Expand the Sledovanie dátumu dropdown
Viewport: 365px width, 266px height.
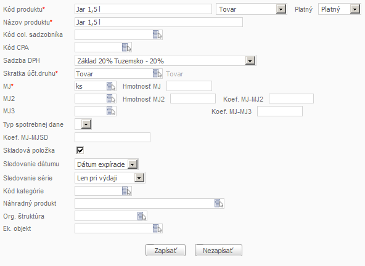[133, 164]
